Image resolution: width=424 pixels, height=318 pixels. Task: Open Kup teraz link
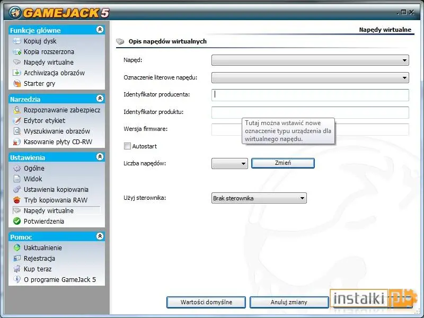click(x=38, y=269)
